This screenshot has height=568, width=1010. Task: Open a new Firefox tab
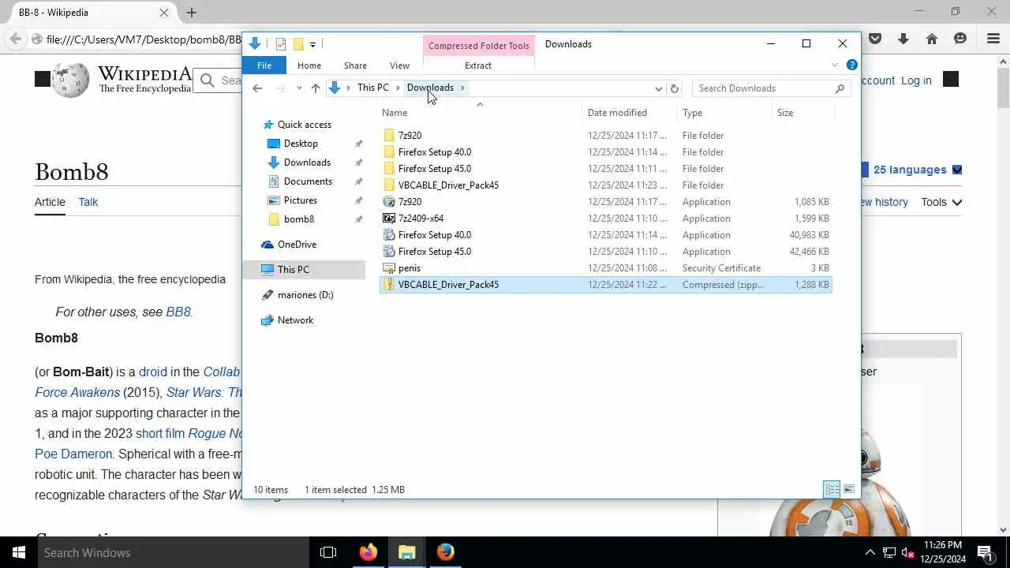[192, 13]
